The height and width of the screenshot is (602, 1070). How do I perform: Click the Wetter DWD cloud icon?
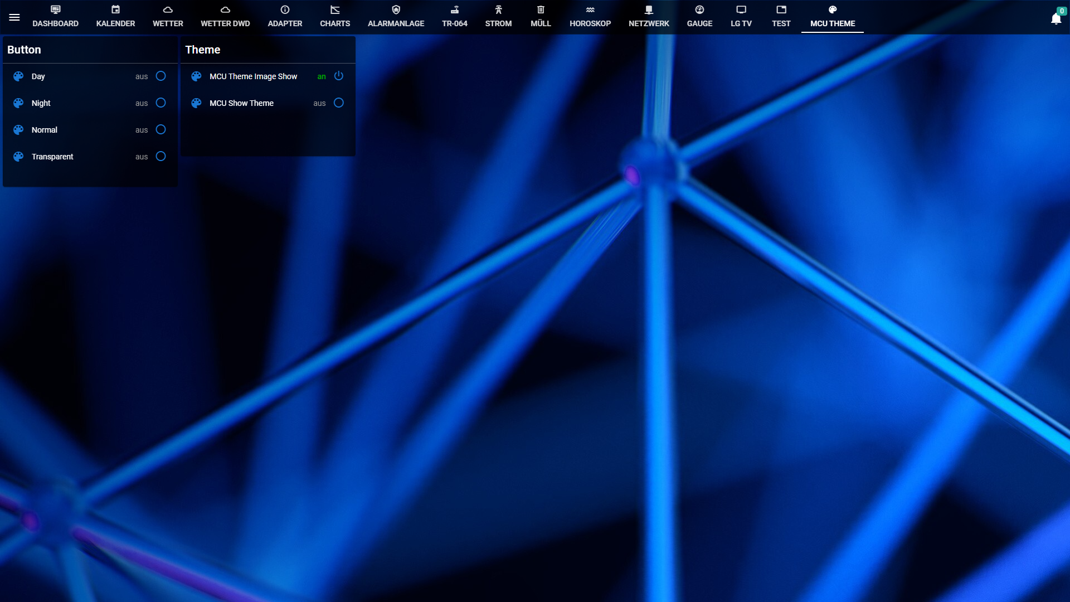[x=225, y=9]
